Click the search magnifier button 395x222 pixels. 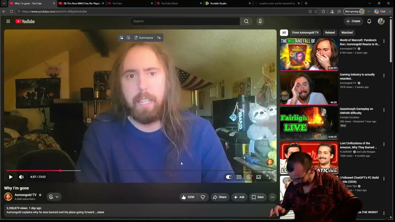click(246, 21)
